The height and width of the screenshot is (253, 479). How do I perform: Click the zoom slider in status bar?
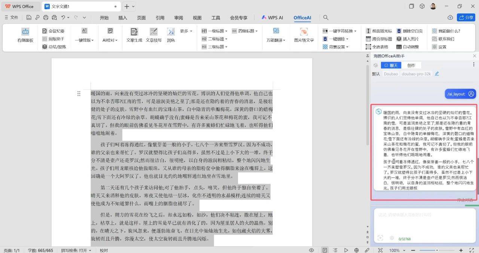(436, 250)
